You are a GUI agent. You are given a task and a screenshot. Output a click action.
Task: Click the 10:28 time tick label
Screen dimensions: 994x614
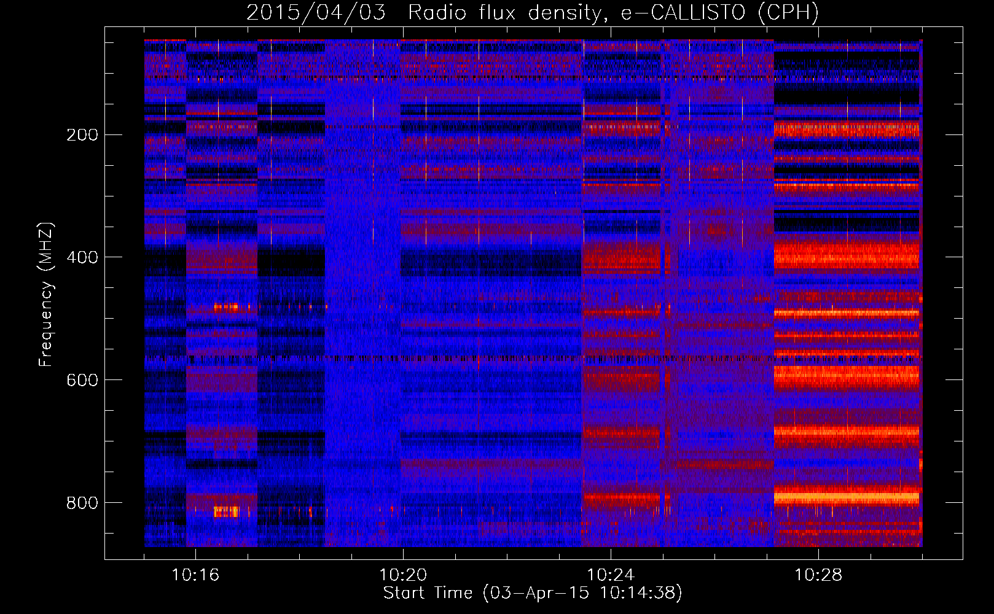pos(818,575)
